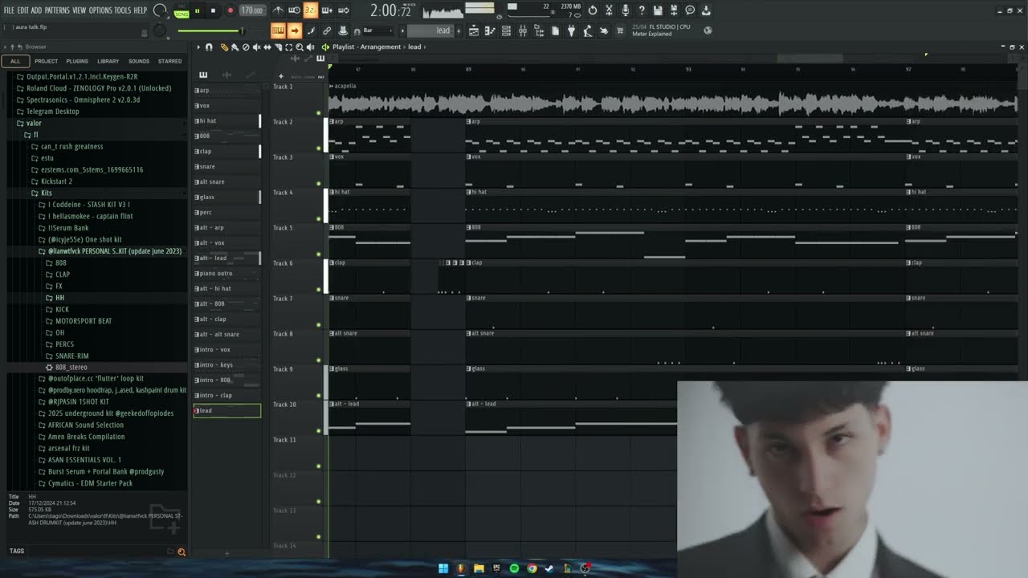Open help with the question mark icon
The image size is (1028, 578).
click(x=641, y=10)
